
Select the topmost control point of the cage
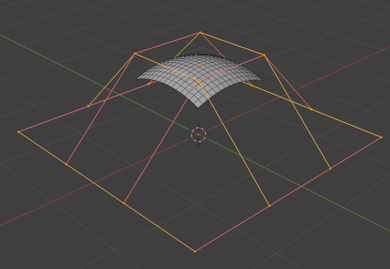[x=200, y=33]
